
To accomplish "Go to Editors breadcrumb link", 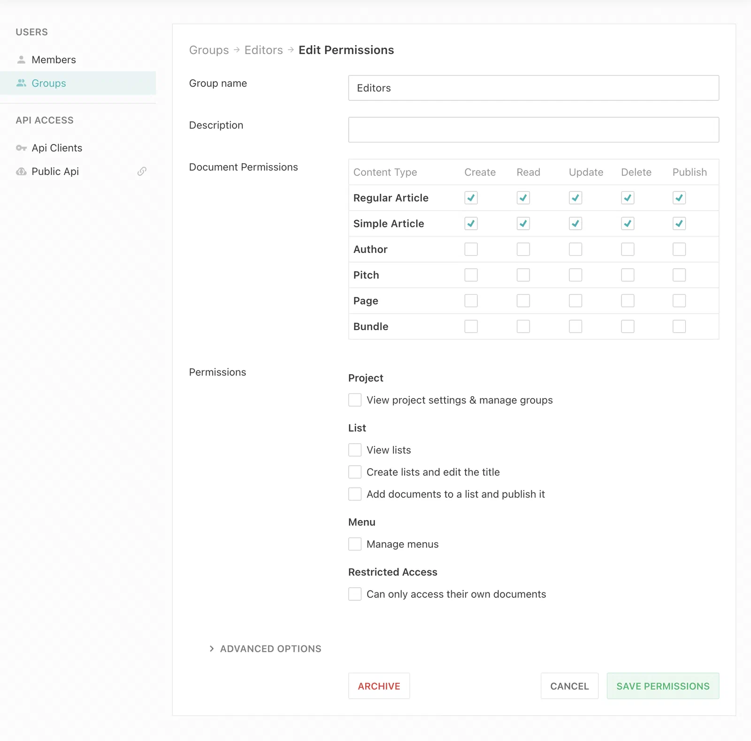I will pyautogui.click(x=264, y=50).
